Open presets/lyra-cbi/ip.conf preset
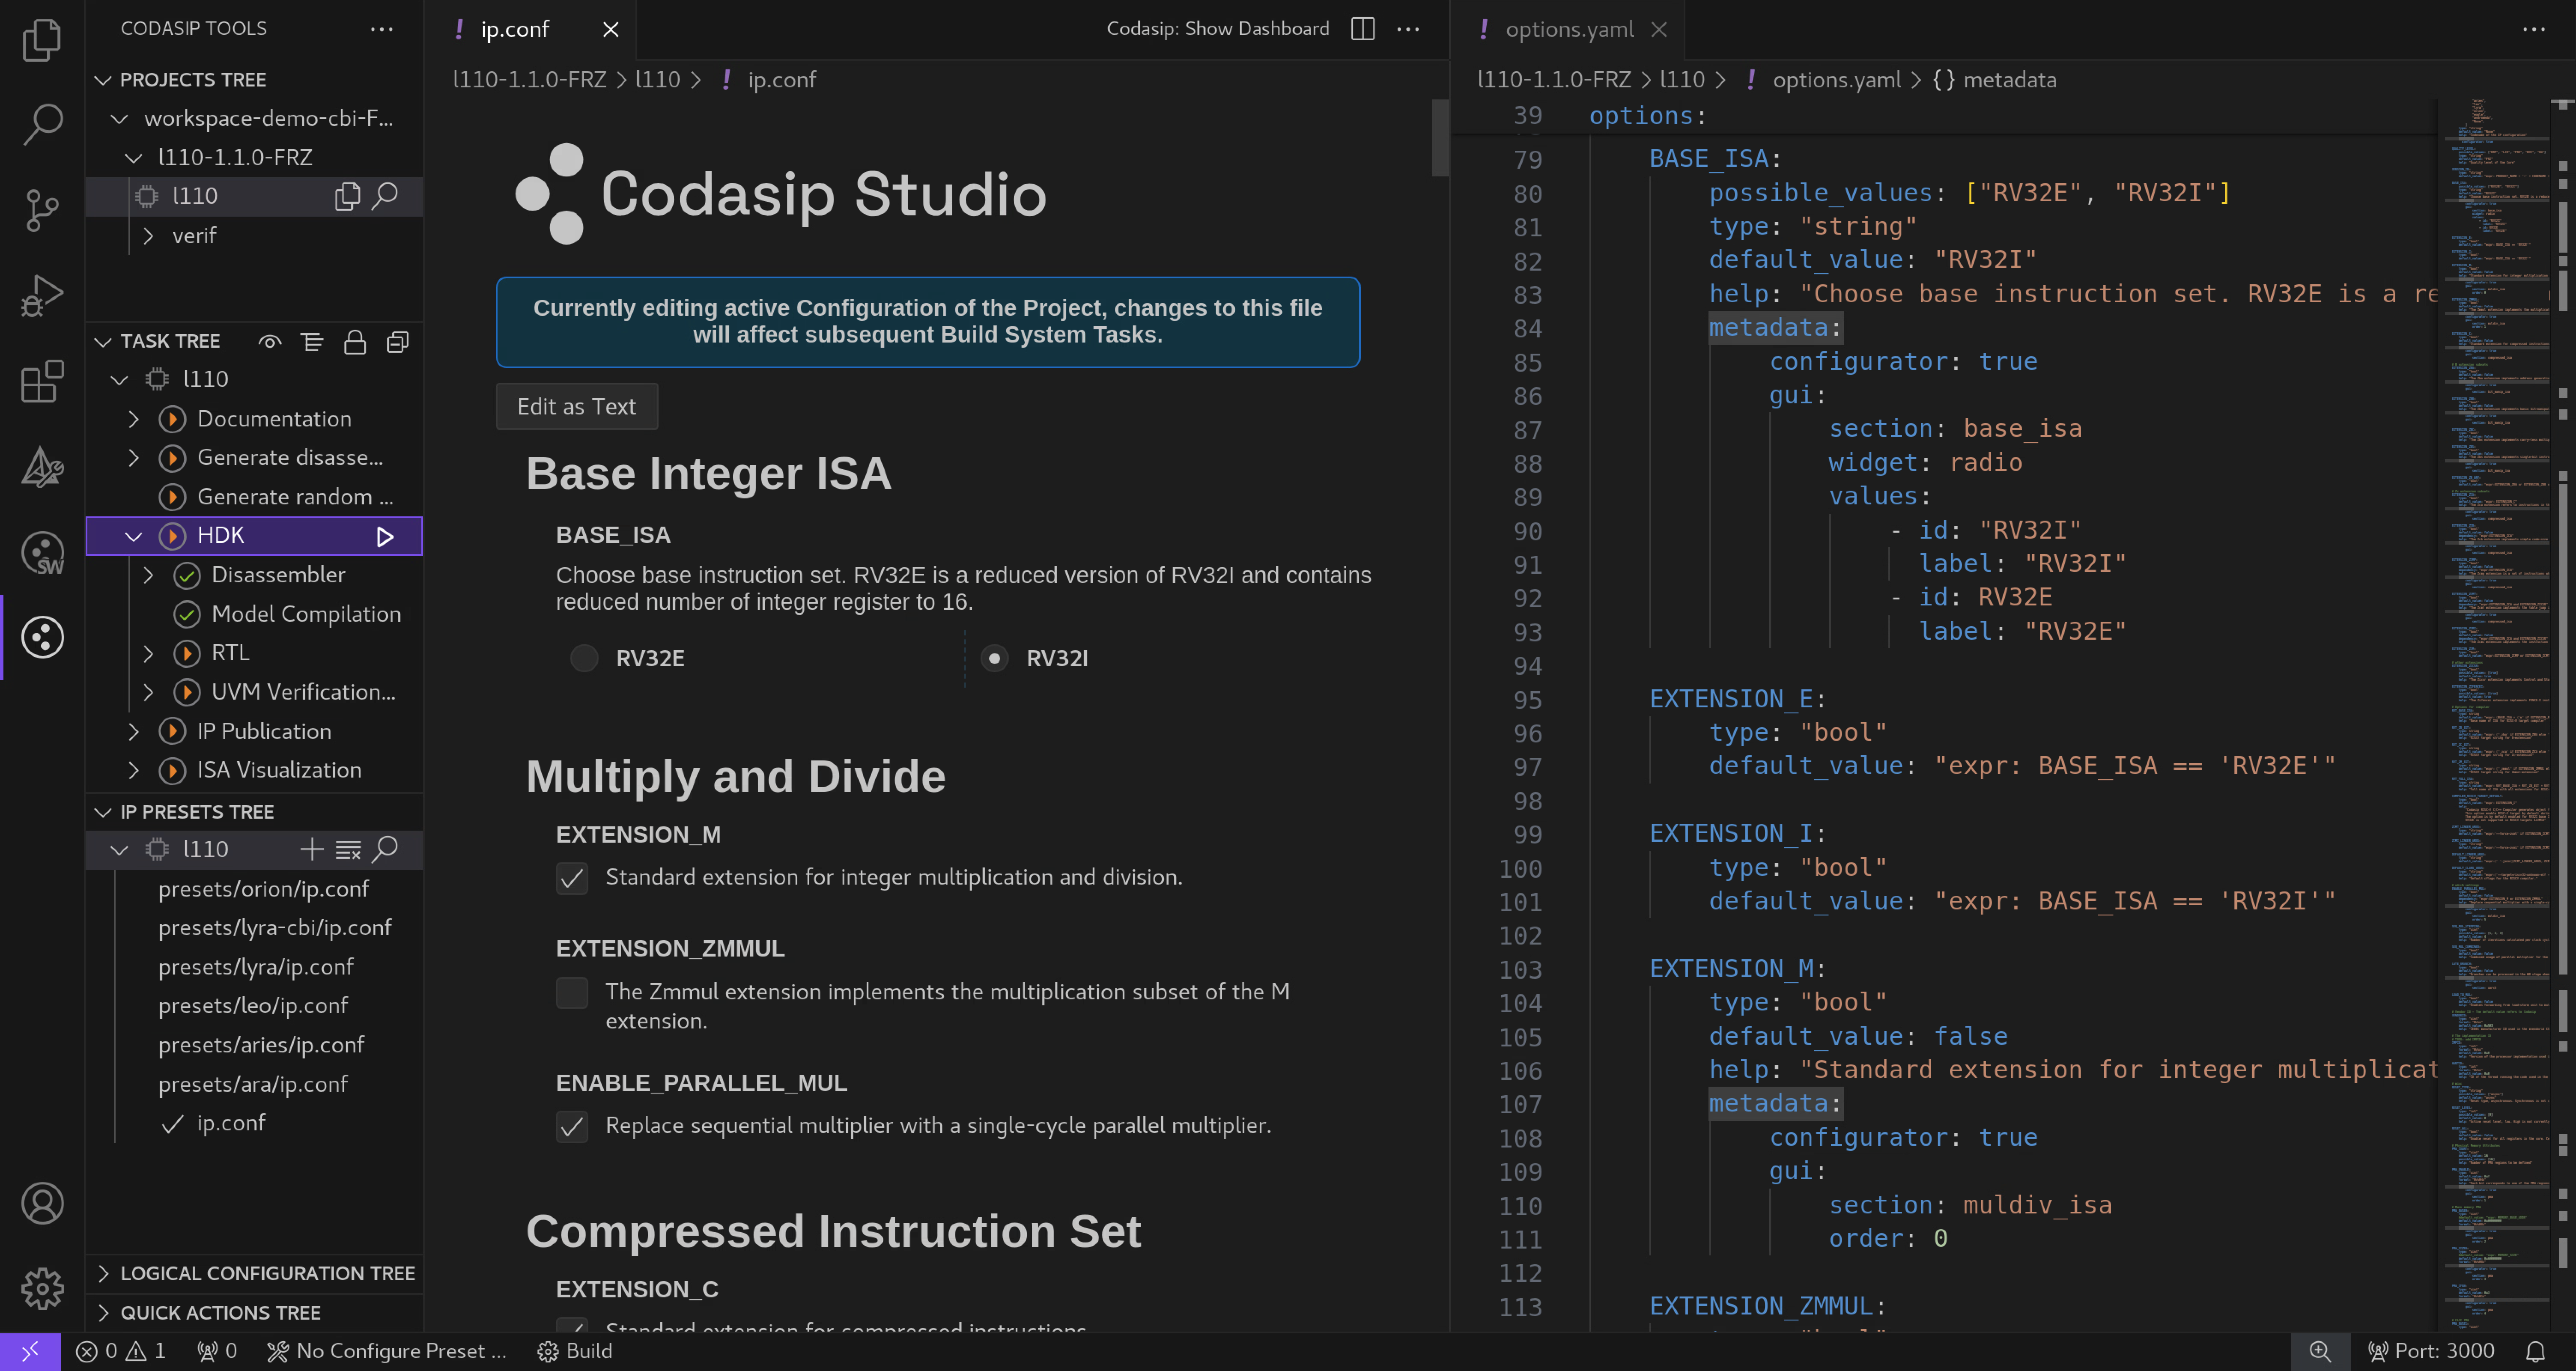This screenshot has height=1371, width=2576. point(275,928)
